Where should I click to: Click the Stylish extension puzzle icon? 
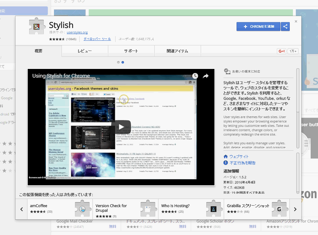(x=37, y=26)
